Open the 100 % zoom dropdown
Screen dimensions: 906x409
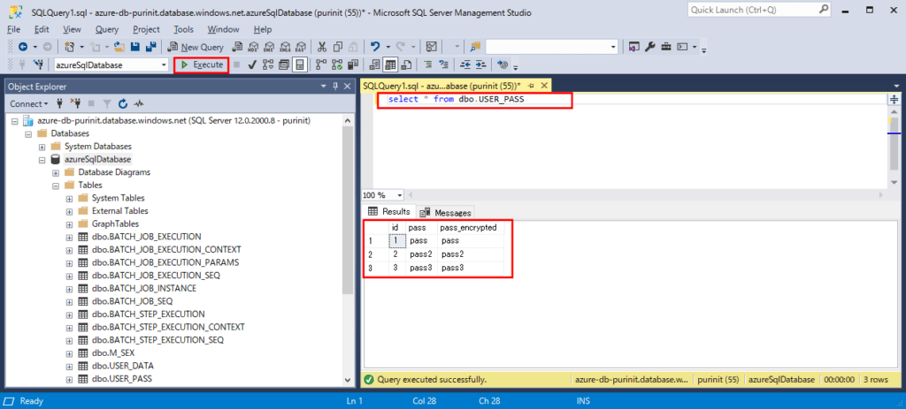pos(398,195)
